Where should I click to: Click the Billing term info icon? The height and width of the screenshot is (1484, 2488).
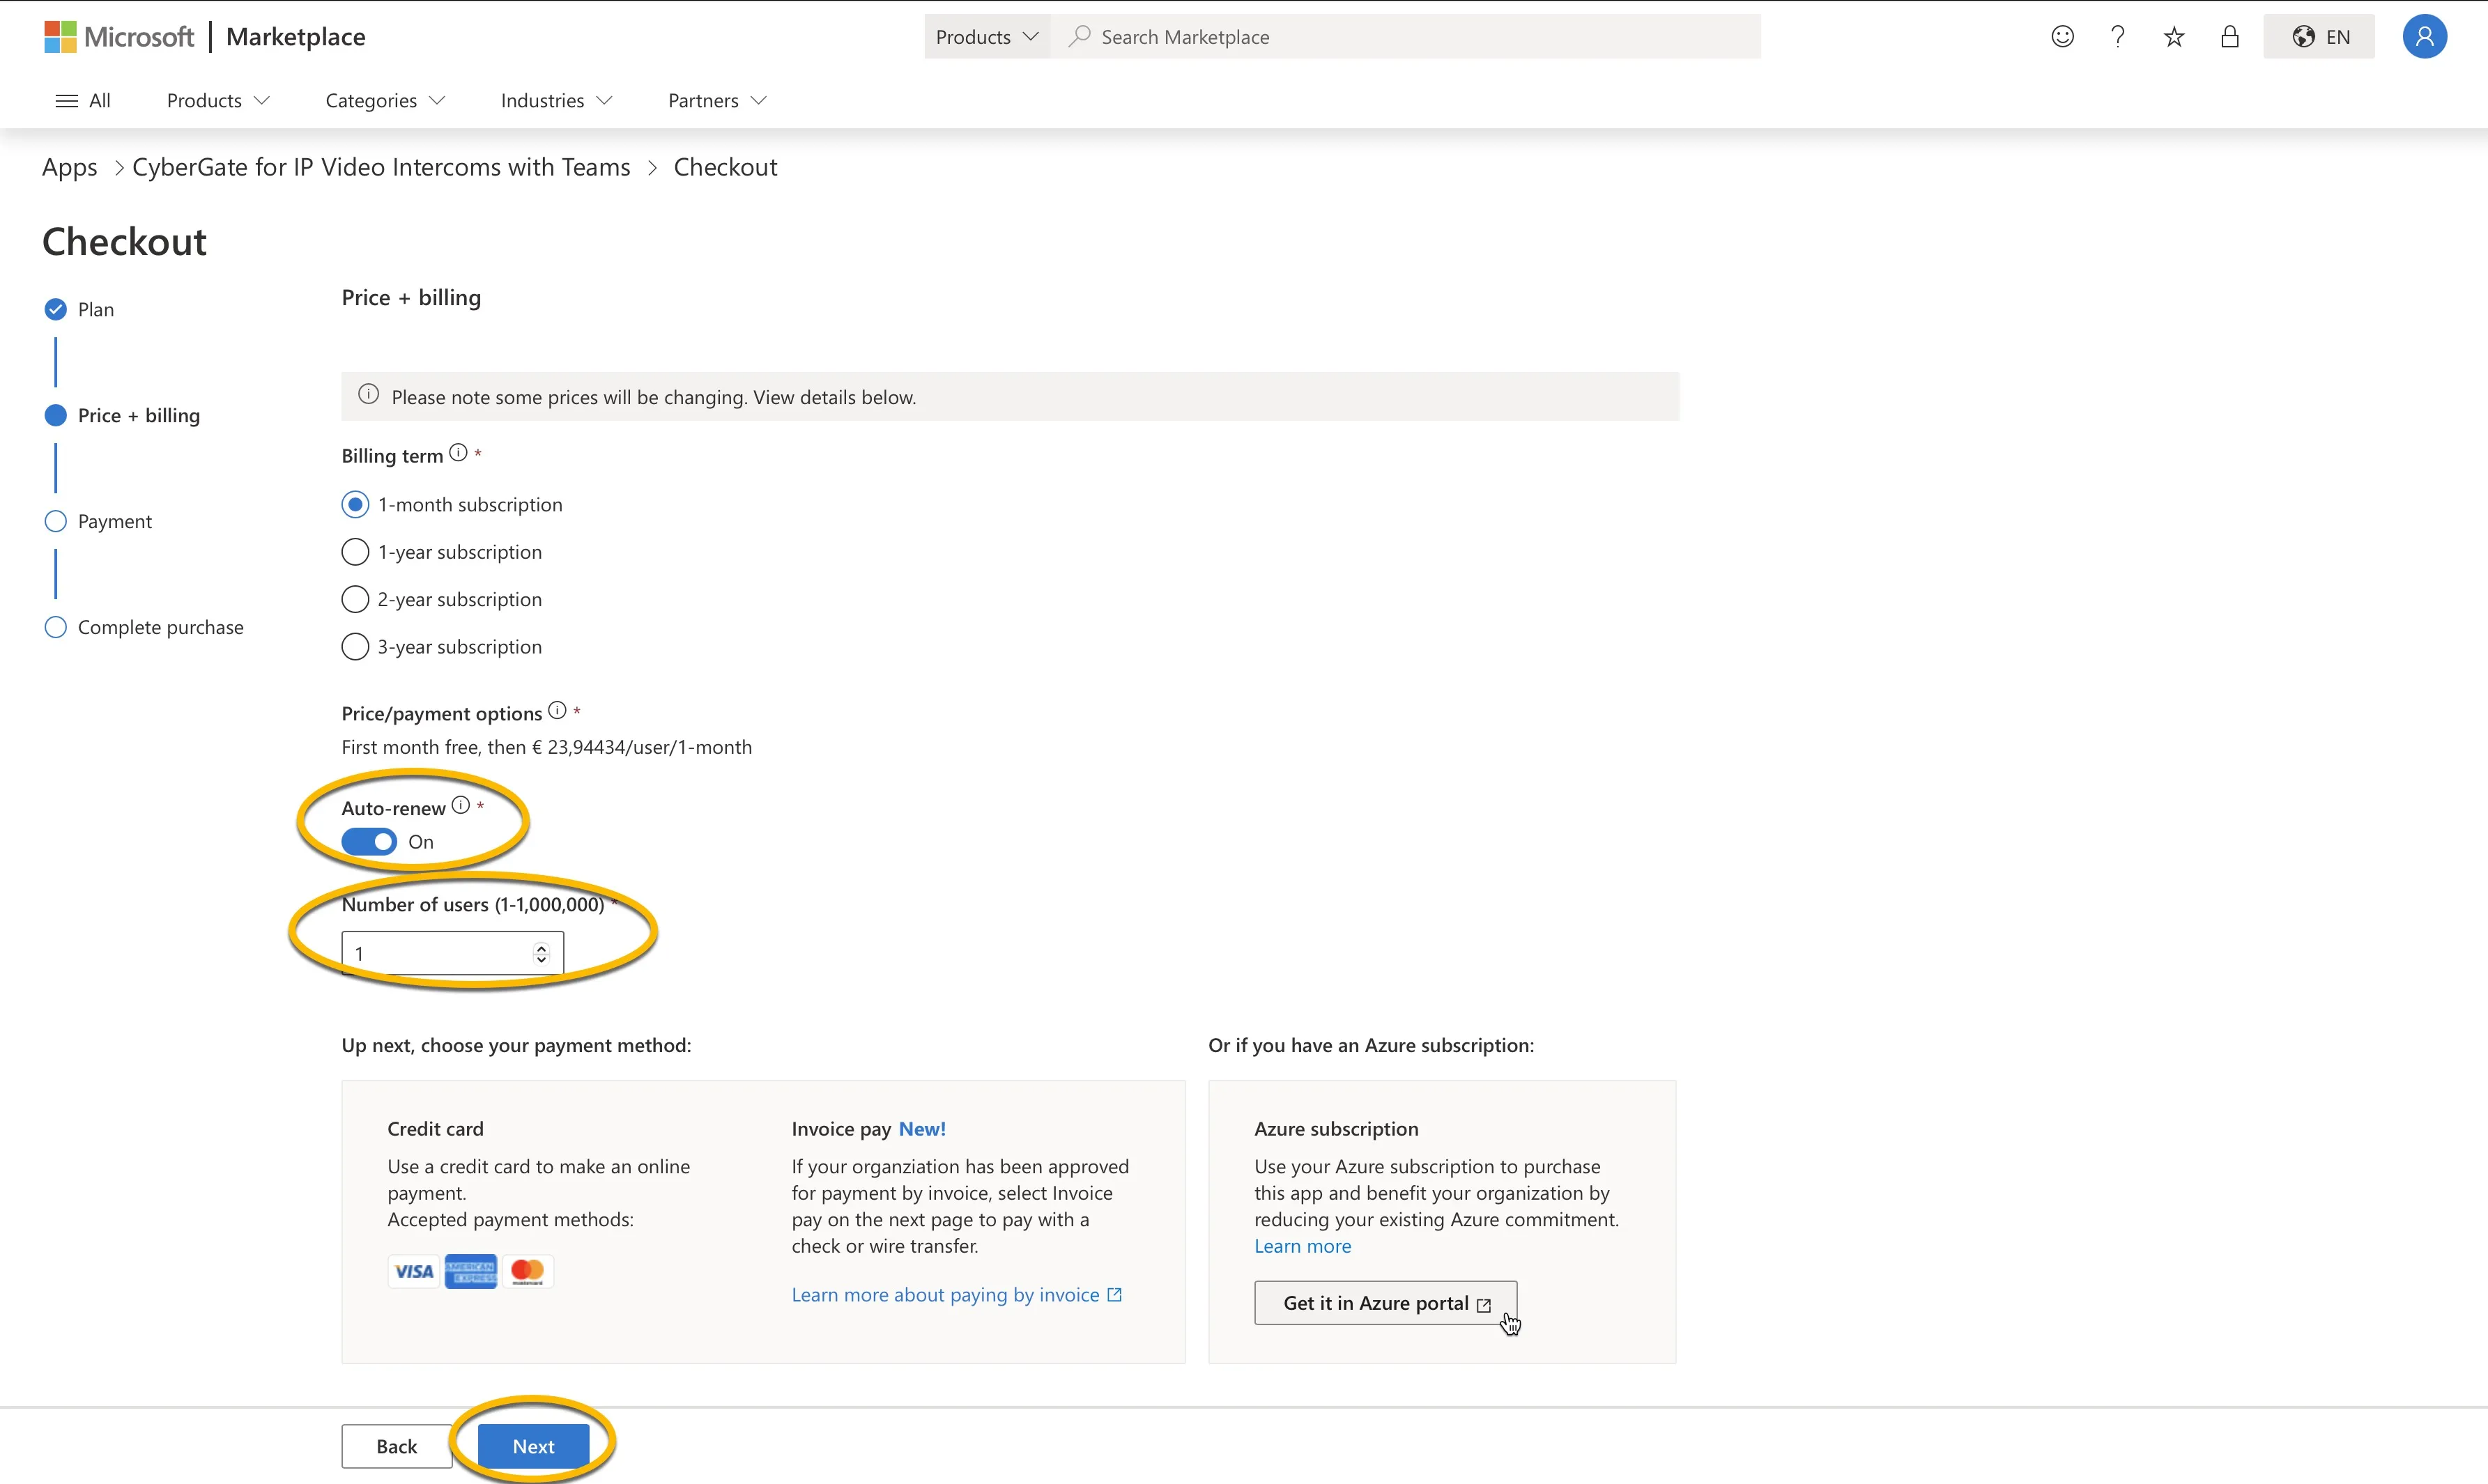point(458,453)
